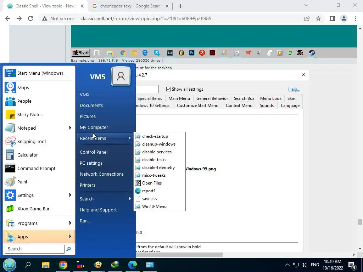Expand the Search submenu in start menu
Viewport: 363px width, 272px height.
pyautogui.click(x=105, y=199)
